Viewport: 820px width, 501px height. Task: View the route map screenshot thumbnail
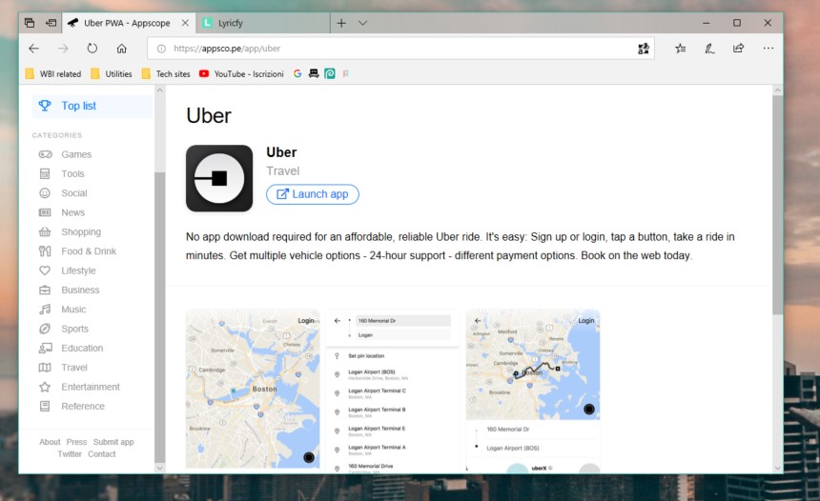pos(533,391)
